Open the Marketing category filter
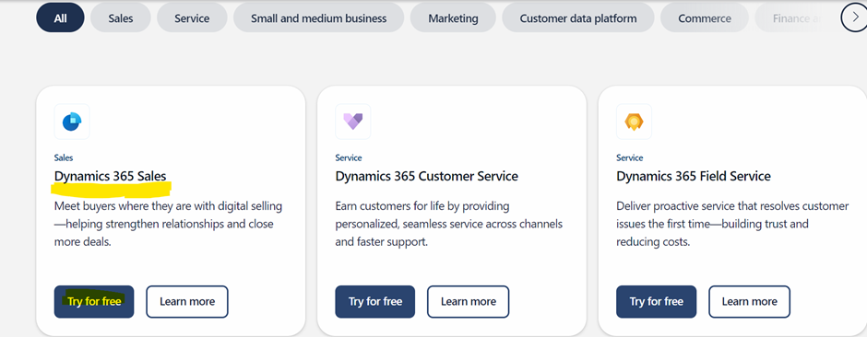The height and width of the screenshot is (337, 867). 453,17
